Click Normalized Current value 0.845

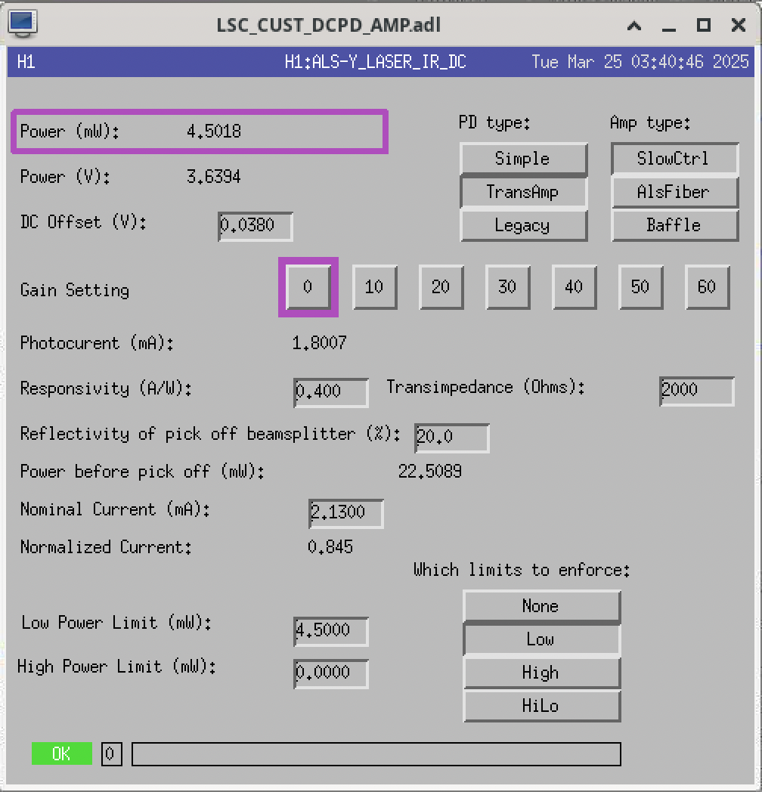point(330,547)
